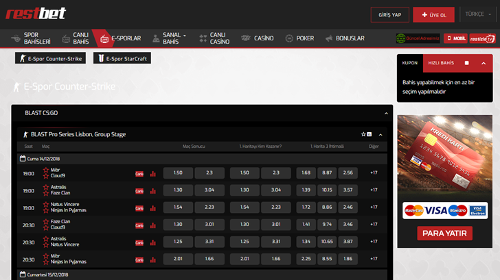Screen dimensions: 500x280
Task: Click Canlı icon for Natus Vincere vs Ninjas
Action: click(139, 208)
